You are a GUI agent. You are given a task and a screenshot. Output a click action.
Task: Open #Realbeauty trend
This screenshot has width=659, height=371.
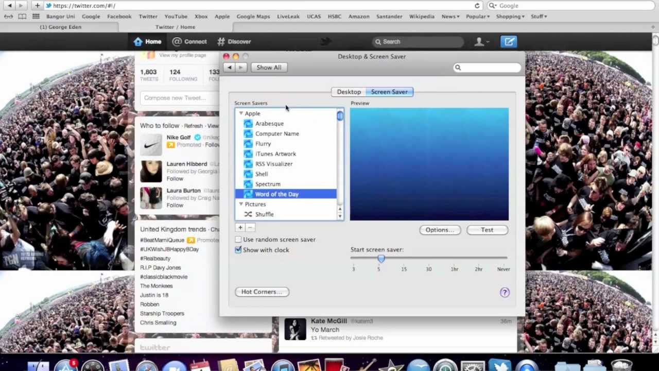click(155, 258)
